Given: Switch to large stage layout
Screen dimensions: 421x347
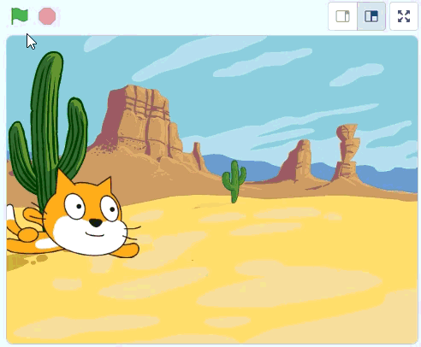Looking at the screenshot, I should pos(371,16).
